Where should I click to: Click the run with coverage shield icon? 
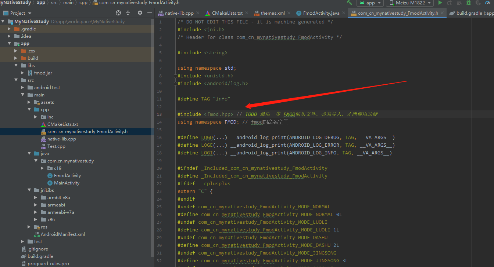coord(478,3)
